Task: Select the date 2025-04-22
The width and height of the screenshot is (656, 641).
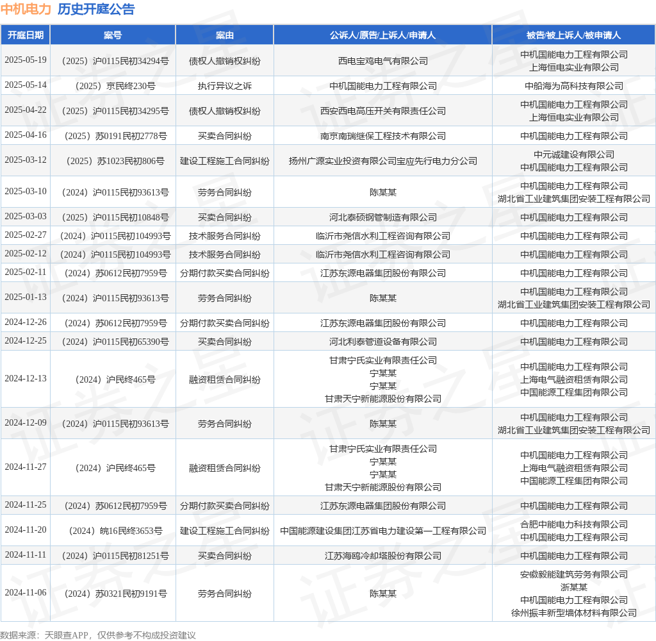Action: click(26, 110)
